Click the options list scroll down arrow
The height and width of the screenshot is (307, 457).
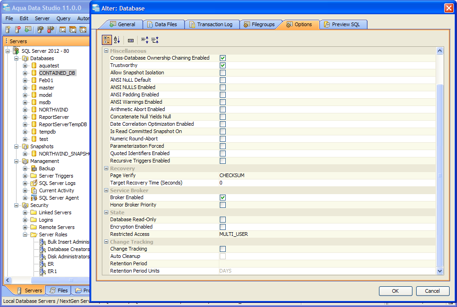440,271
